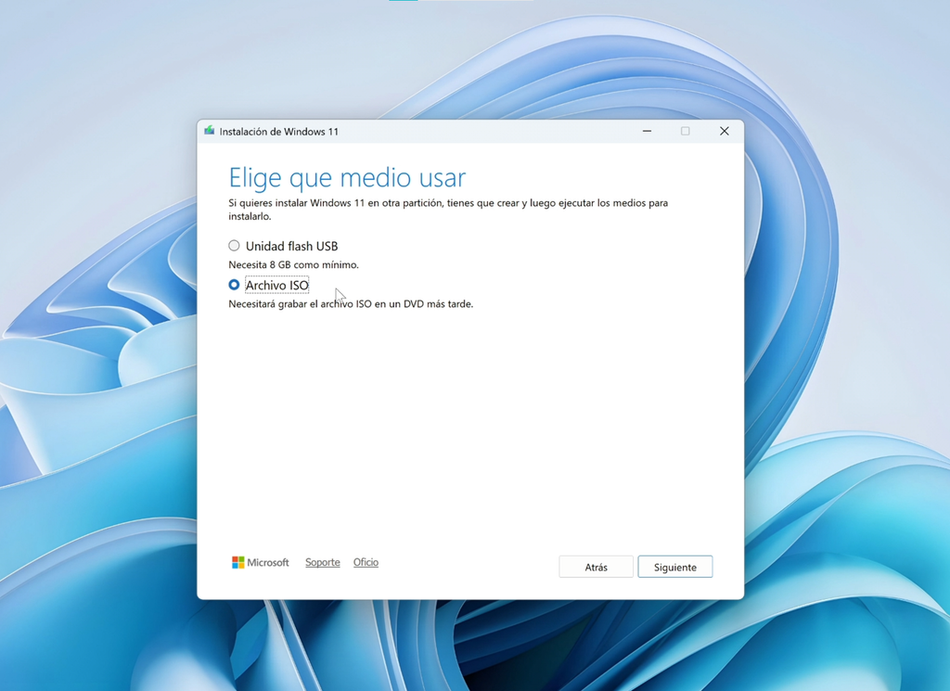The width and height of the screenshot is (950, 691).
Task: Select the Archivo ISO radio button
Action: tap(234, 285)
